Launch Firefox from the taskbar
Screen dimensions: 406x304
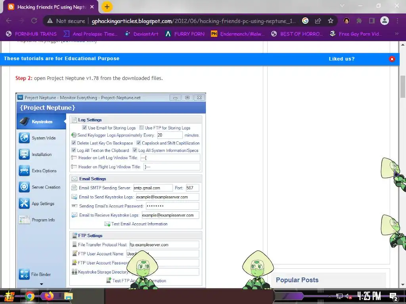coord(49,296)
